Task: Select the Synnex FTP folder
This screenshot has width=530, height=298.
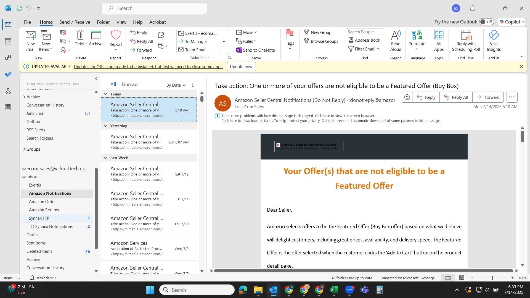Action: pyautogui.click(x=57, y=218)
